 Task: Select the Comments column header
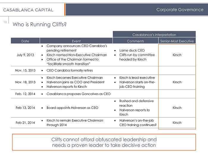(135, 41)
